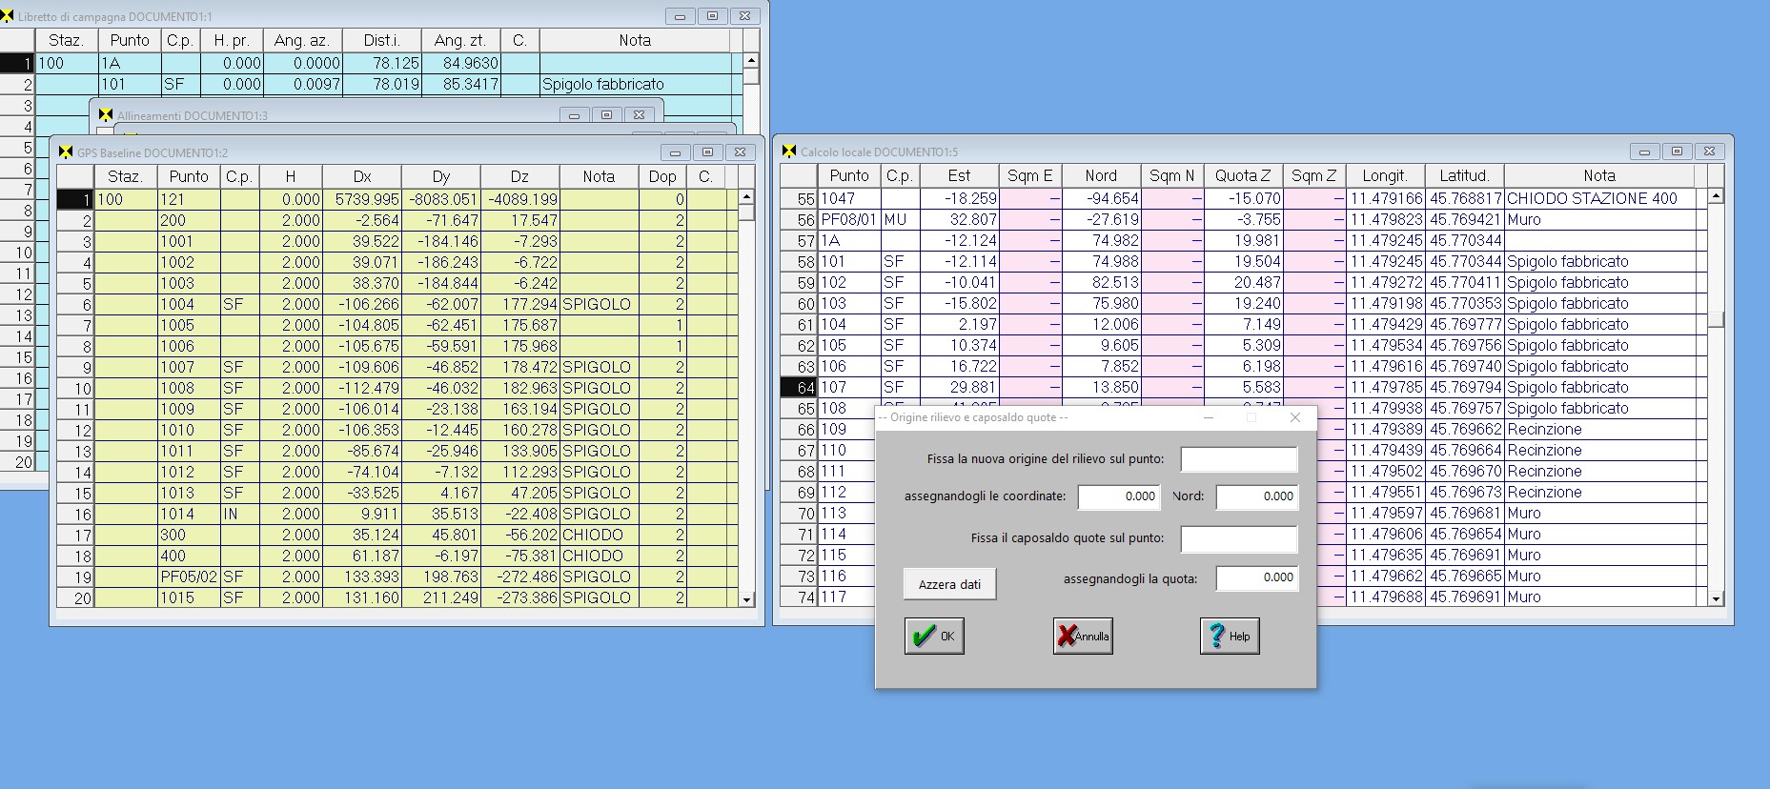This screenshot has width=1770, height=789.
Task: Click the Allineamenti window icon
Action: pos(106,115)
